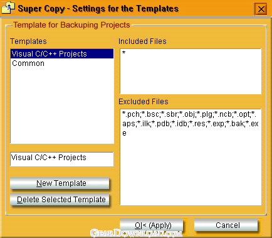The width and height of the screenshot is (272, 238).
Task: Click Delete Selected Template button
Action: [60, 200]
